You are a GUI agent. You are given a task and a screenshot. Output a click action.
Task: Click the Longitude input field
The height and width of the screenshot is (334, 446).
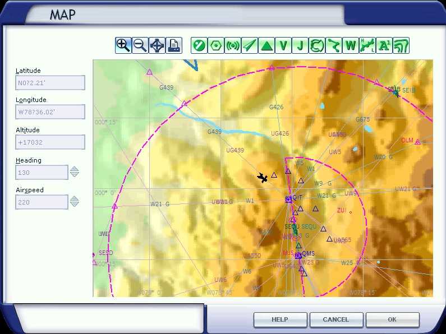point(50,112)
